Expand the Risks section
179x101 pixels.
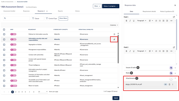[175, 73]
